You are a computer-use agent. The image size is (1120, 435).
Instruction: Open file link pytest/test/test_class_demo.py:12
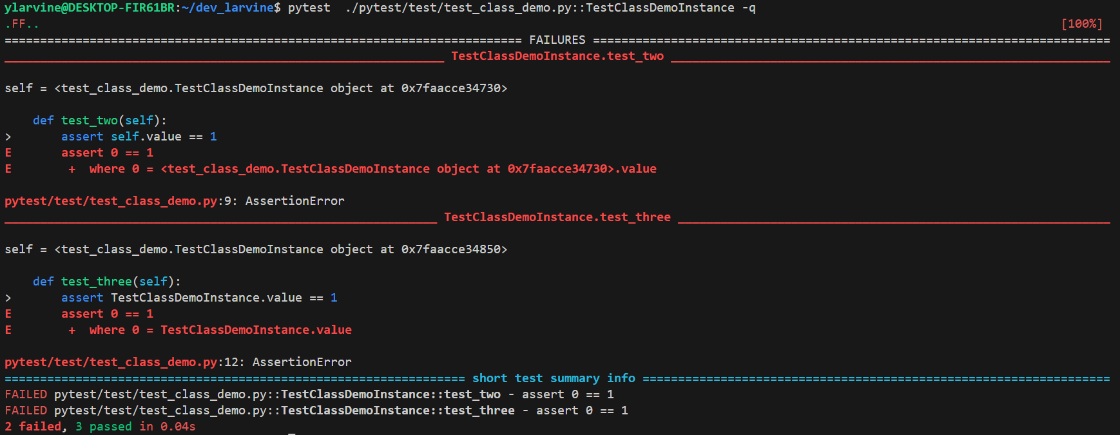click(x=121, y=362)
